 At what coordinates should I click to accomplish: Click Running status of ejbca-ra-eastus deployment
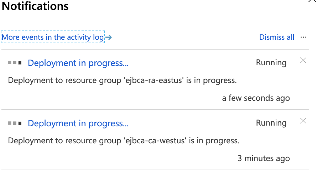(x=271, y=63)
